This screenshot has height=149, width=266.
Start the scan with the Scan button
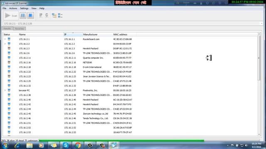pyautogui.click(x=11, y=16)
